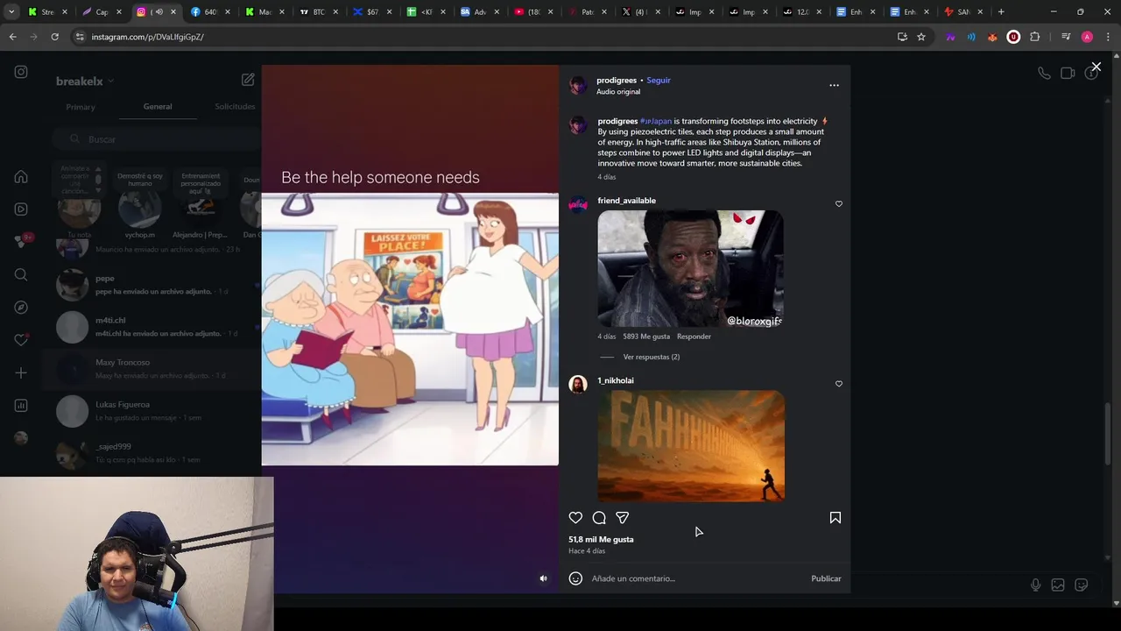Click image attach icon in message bar
The image size is (1121, 631).
[1058, 585]
